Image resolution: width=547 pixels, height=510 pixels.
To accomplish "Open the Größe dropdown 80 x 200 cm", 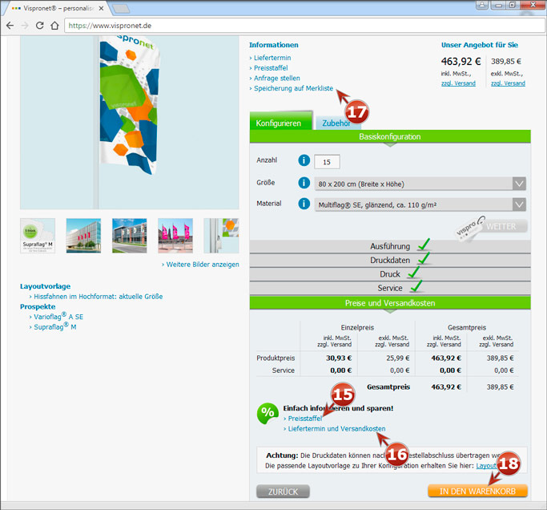I will (x=420, y=184).
